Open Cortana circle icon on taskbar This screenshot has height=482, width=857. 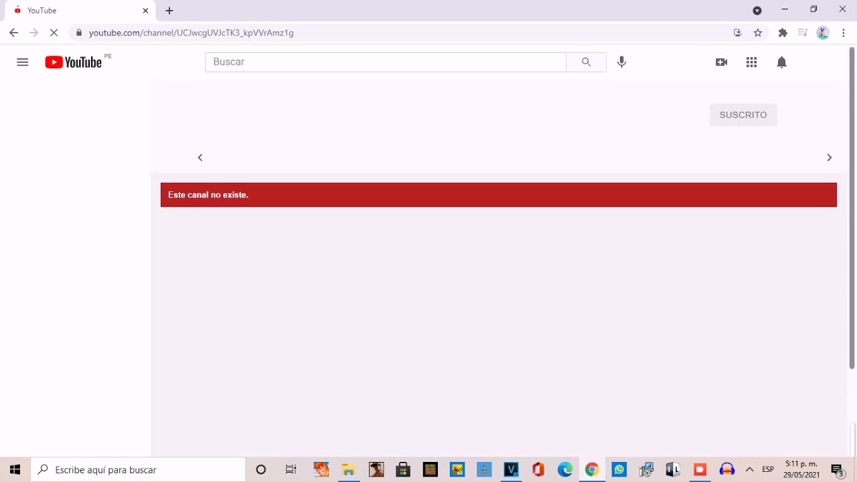[261, 470]
